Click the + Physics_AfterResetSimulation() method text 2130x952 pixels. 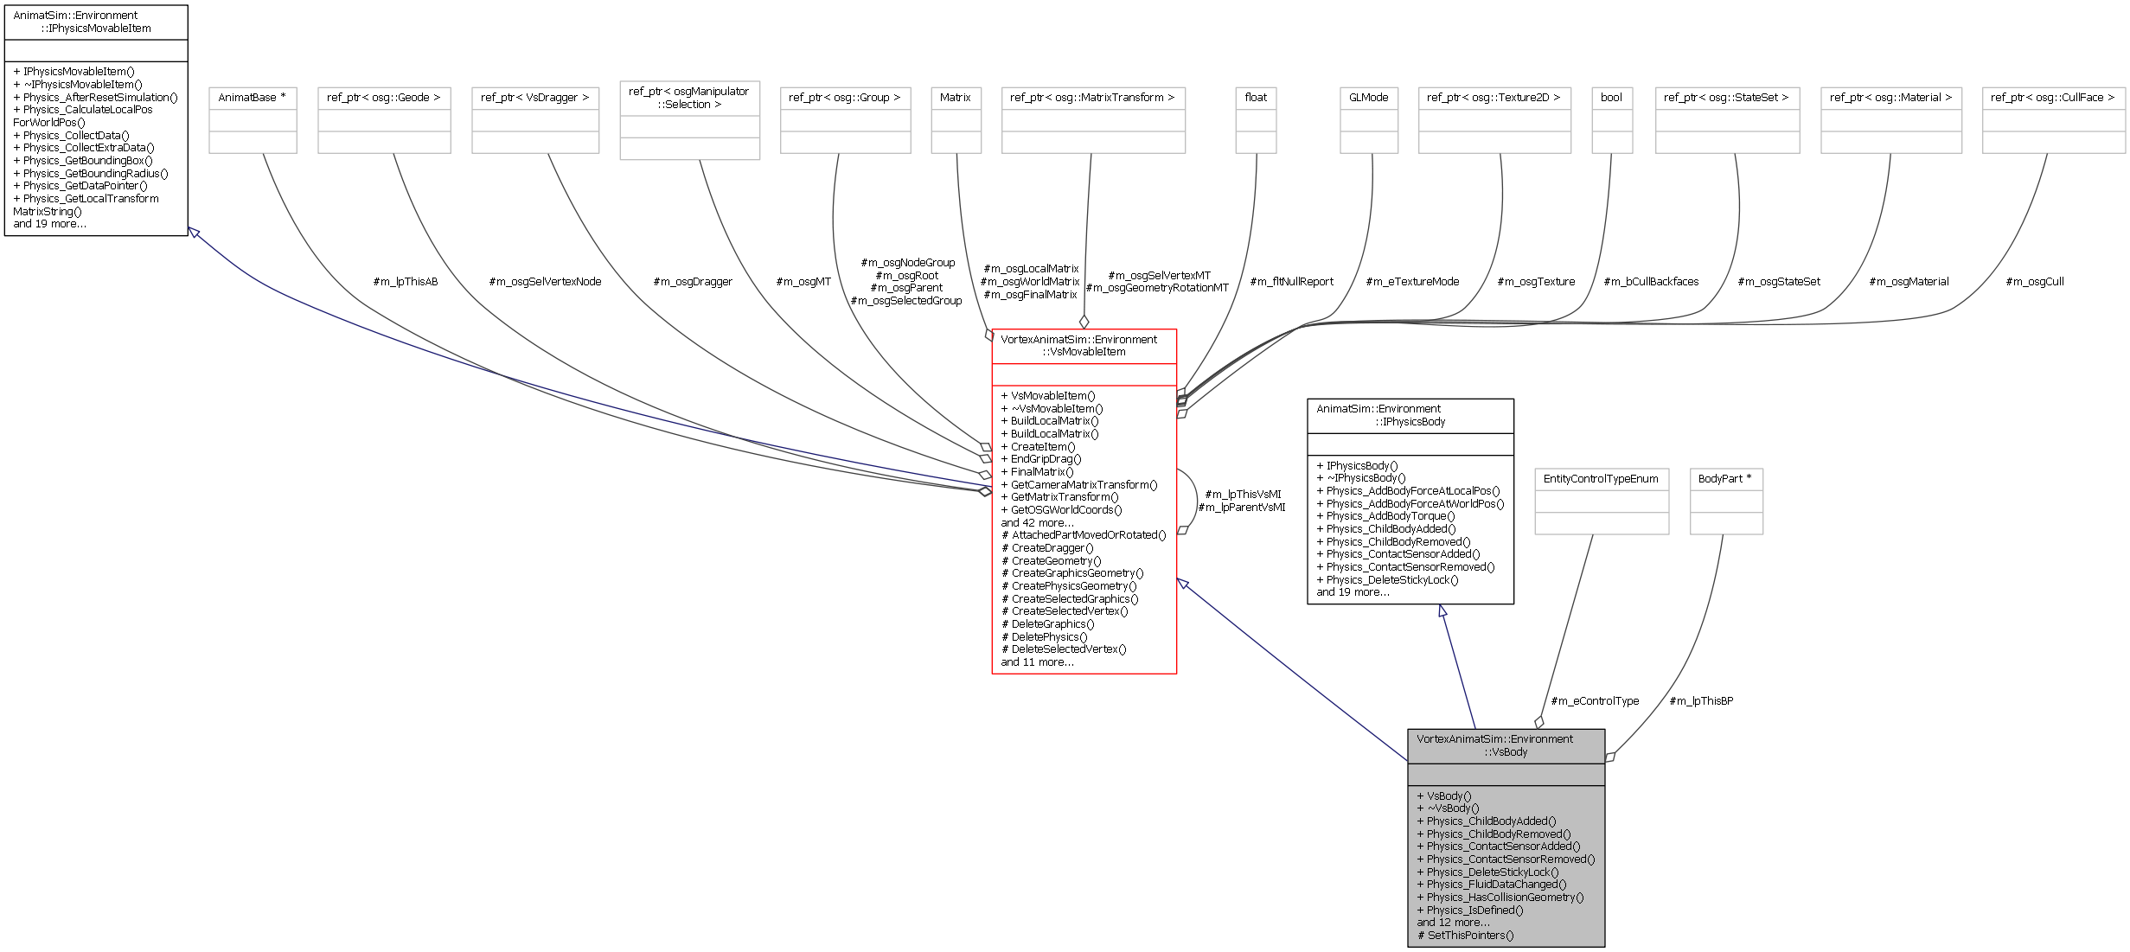click(x=95, y=98)
